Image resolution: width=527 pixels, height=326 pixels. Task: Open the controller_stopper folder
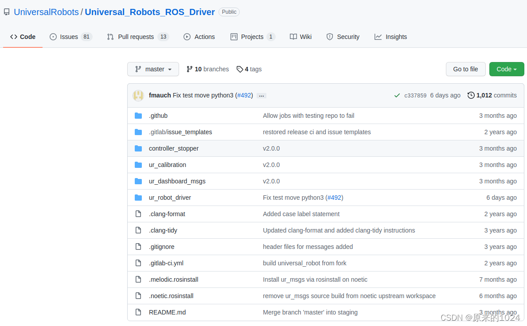click(174, 148)
